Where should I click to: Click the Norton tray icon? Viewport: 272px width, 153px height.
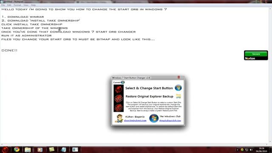pos(242,150)
